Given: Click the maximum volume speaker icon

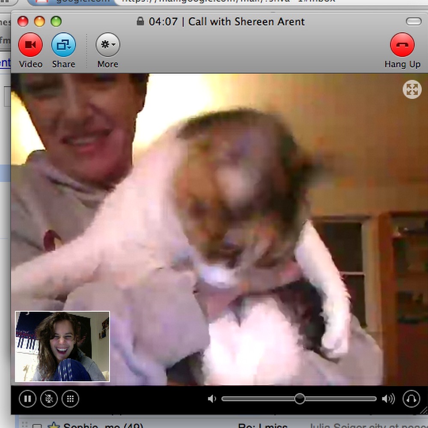Looking at the screenshot, I should click(388, 399).
